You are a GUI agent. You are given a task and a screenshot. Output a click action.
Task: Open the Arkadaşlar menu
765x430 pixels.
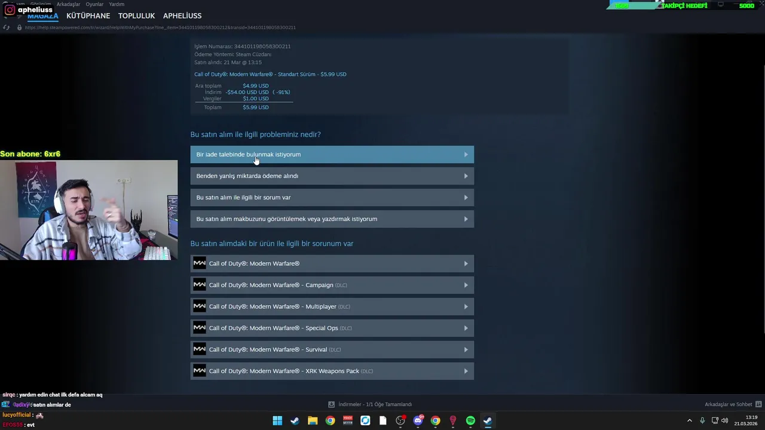[68, 4]
